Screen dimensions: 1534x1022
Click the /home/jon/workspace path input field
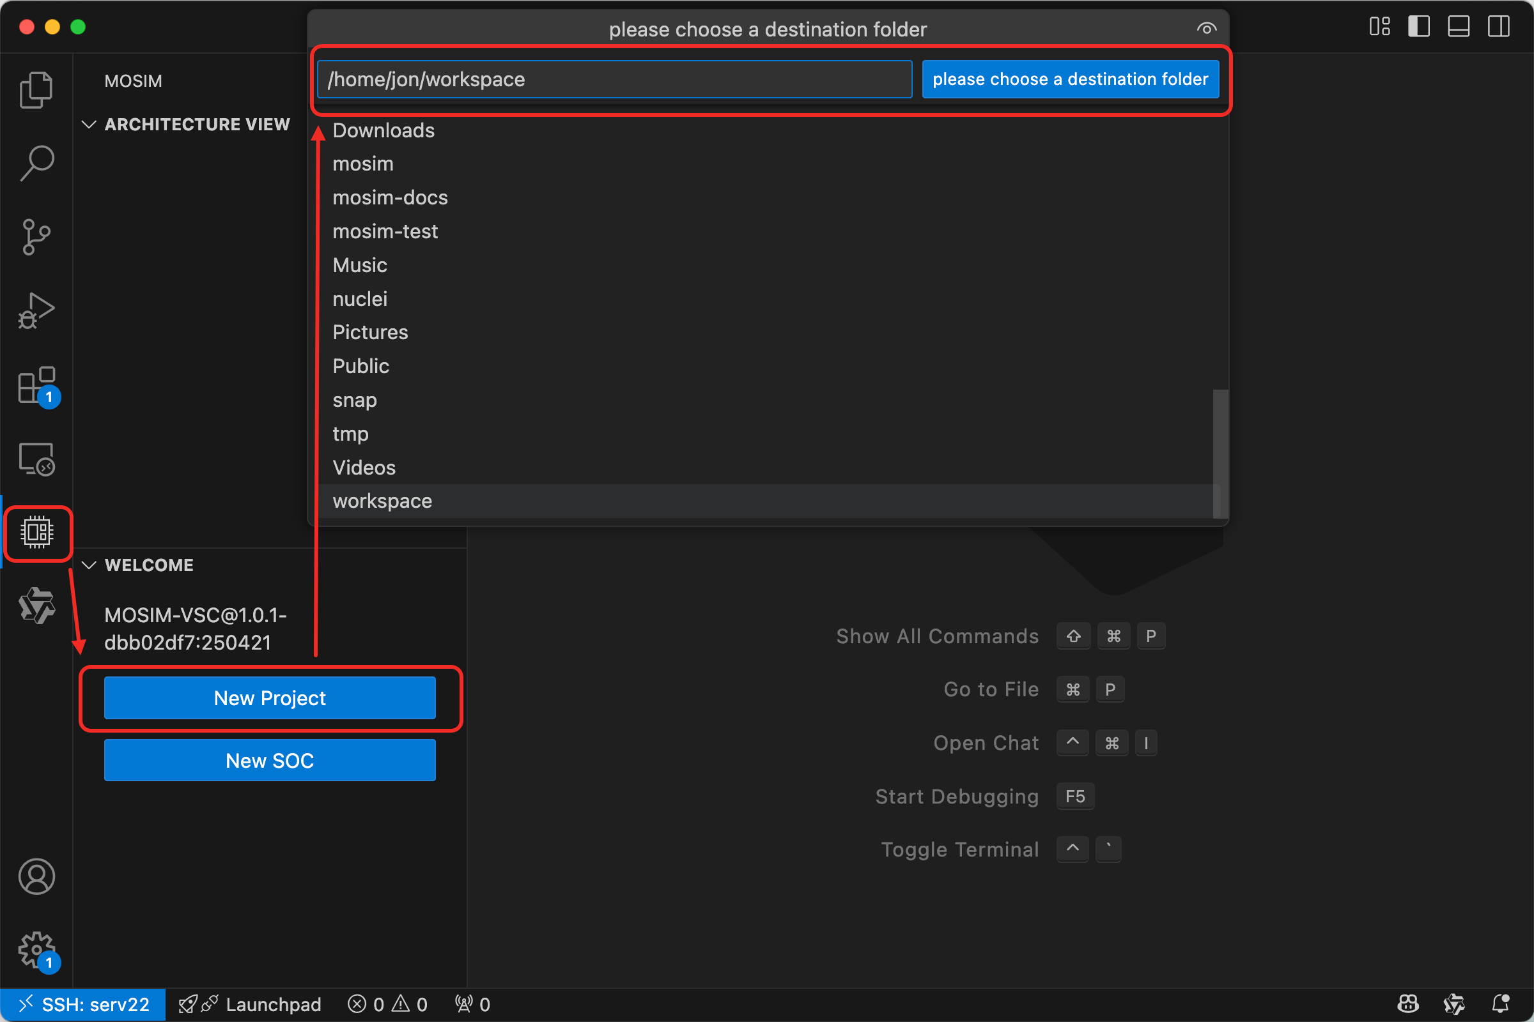tap(614, 79)
